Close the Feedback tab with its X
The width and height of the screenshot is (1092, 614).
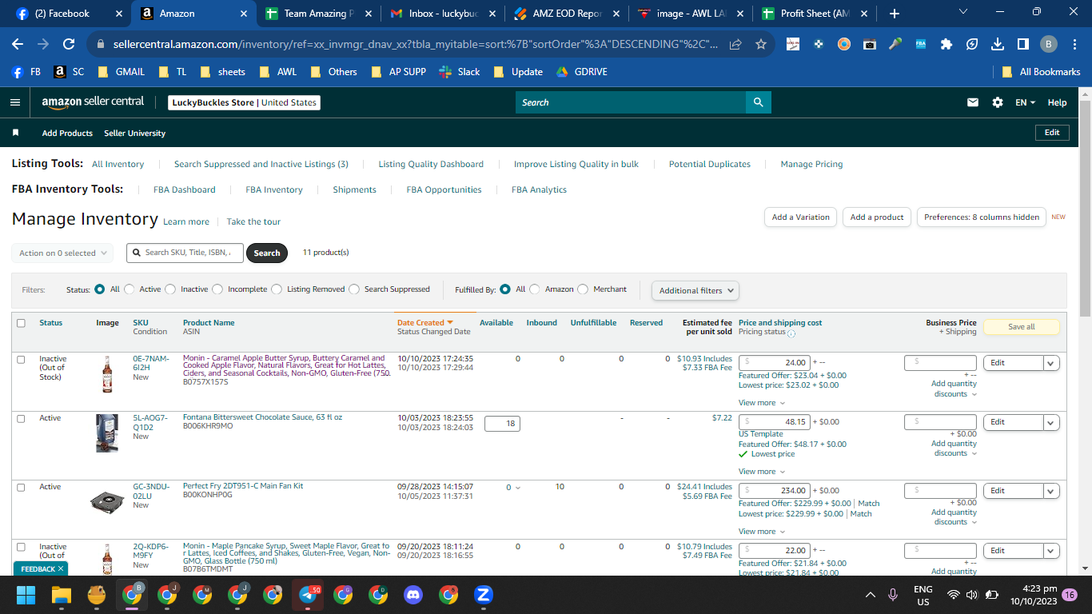coord(61,568)
